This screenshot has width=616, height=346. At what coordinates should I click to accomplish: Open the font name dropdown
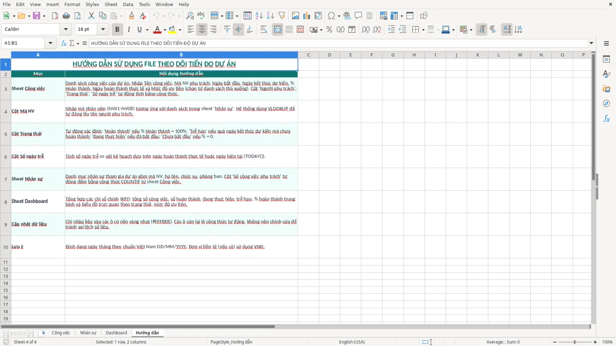66,30
